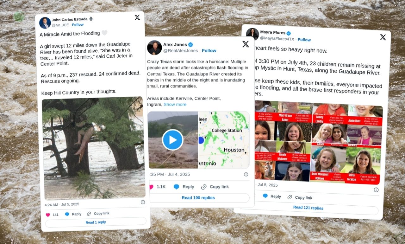Image resolution: width=405 pixels, height=244 pixels.
Task: Open Alex Jones profile avatar
Action: [x=154, y=48]
